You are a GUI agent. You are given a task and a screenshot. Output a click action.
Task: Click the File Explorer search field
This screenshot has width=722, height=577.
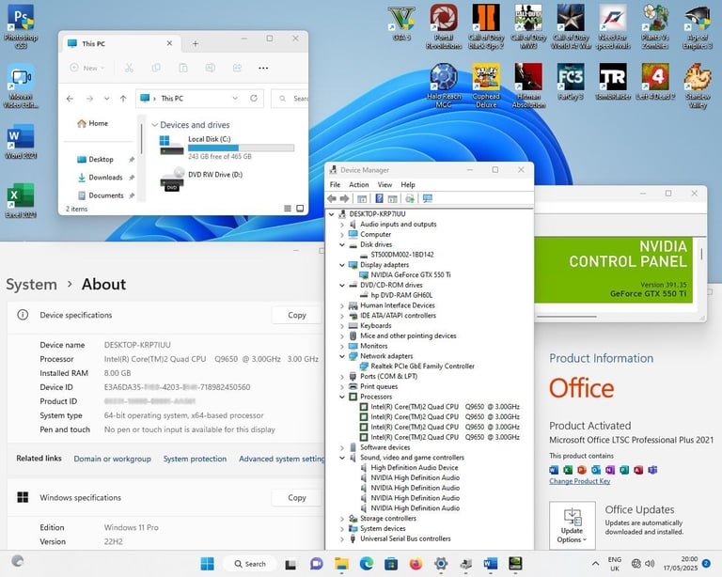(x=290, y=99)
